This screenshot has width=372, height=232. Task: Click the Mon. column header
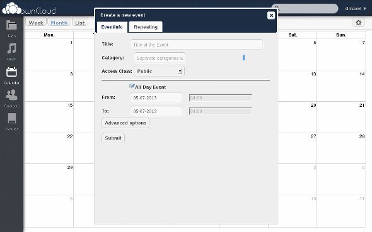[49, 35]
